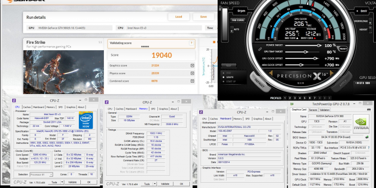The height and width of the screenshot is (188, 376).
Task: Select profile 6 in Precision X
Action: coord(310,98)
